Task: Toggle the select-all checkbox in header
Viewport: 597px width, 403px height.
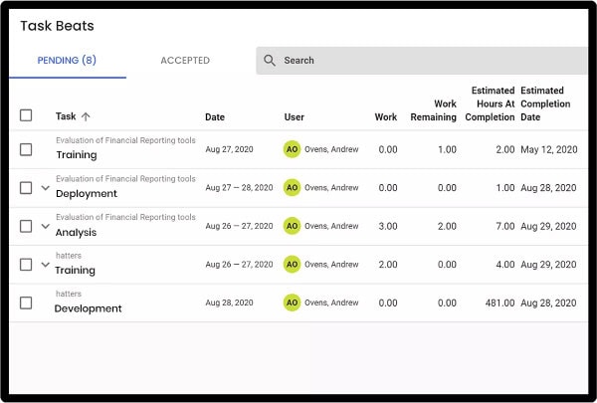Action: 27,115
